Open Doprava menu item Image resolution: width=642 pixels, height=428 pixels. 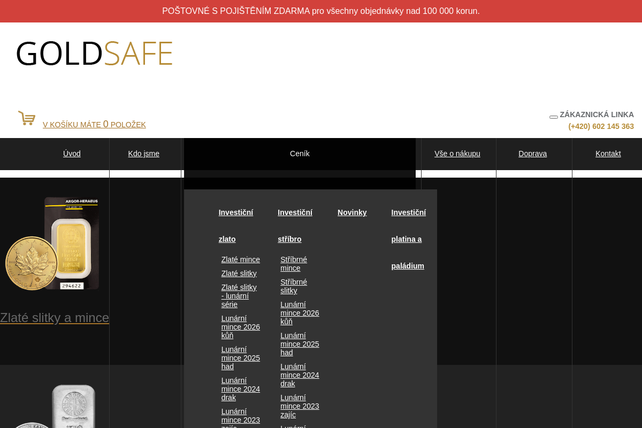tap(532, 154)
